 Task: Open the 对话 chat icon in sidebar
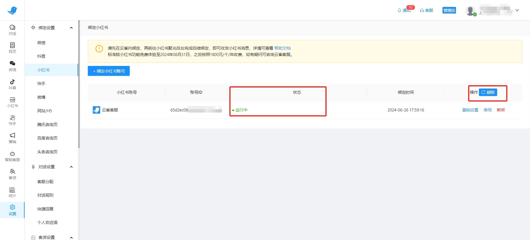coord(12,30)
